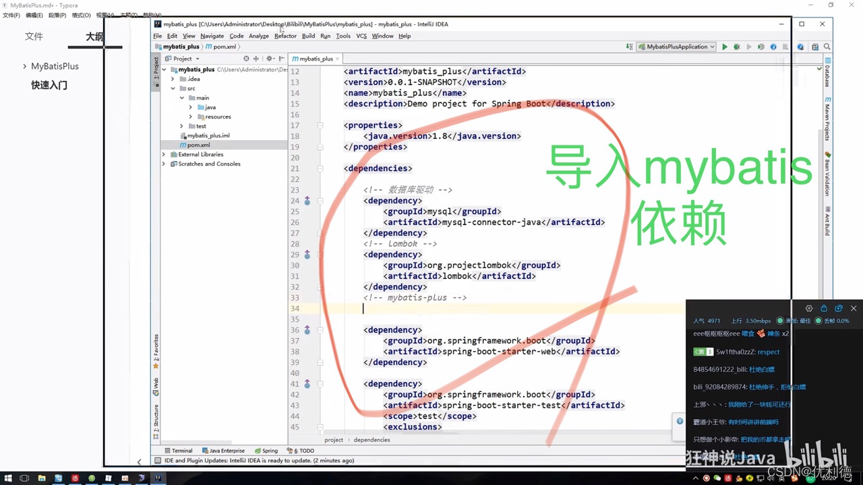Open the Java Enterprise tool window
Screen dimensions: 863x485
click(x=223, y=451)
